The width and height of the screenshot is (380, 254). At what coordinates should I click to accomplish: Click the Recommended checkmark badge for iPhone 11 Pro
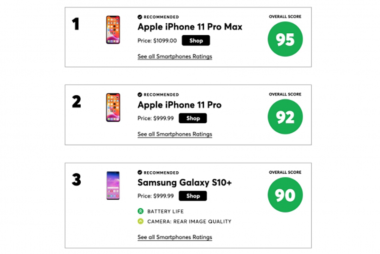pos(140,95)
